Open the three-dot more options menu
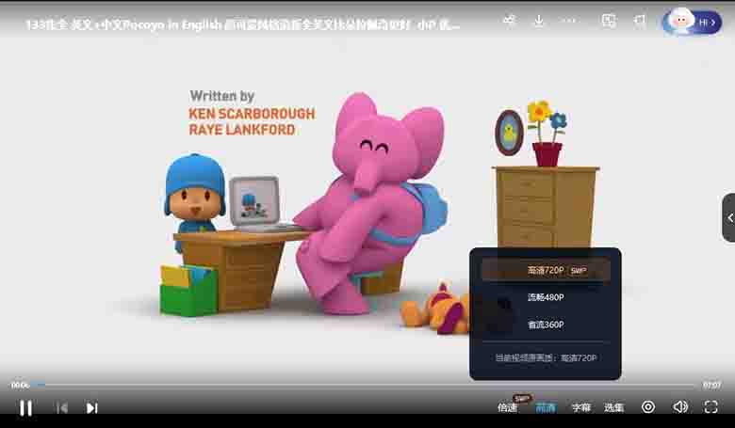This screenshot has width=735, height=428. coord(568,21)
